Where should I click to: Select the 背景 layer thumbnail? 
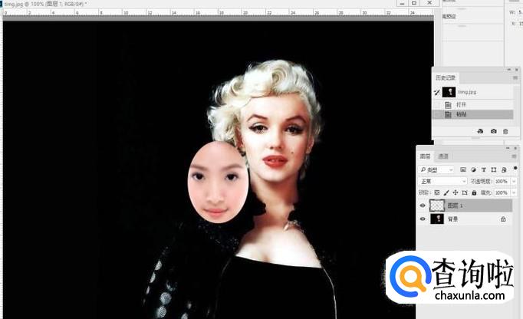pos(437,219)
